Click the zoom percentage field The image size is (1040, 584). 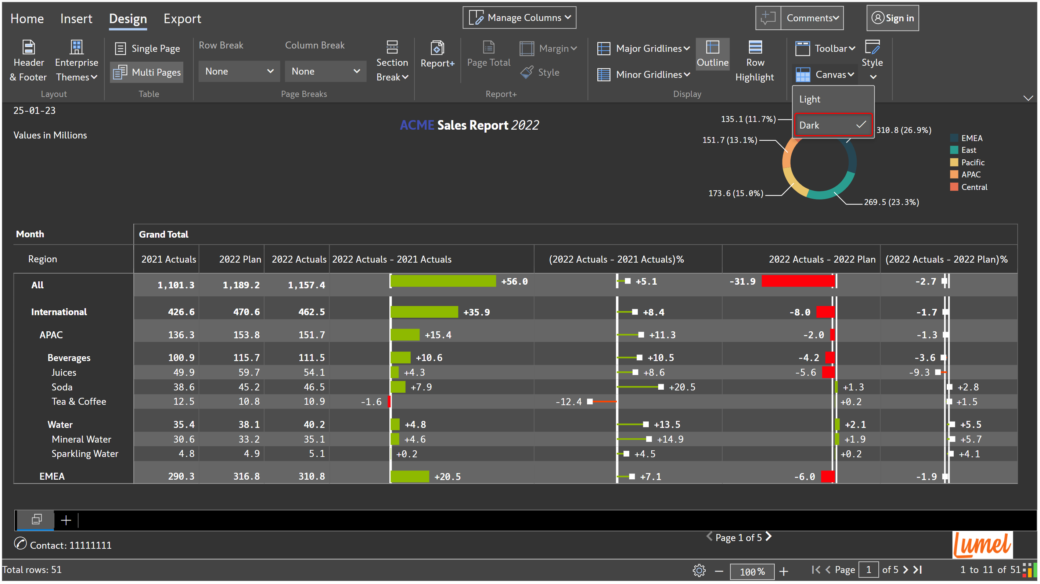click(x=752, y=571)
